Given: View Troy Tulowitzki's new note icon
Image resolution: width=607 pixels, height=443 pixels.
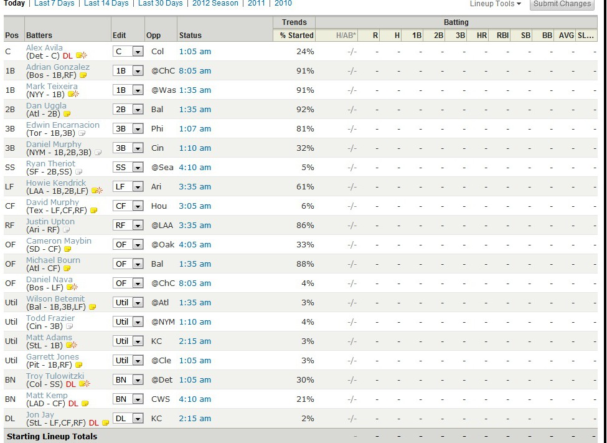Looking at the screenshot, I should click(x=85, y=384).
